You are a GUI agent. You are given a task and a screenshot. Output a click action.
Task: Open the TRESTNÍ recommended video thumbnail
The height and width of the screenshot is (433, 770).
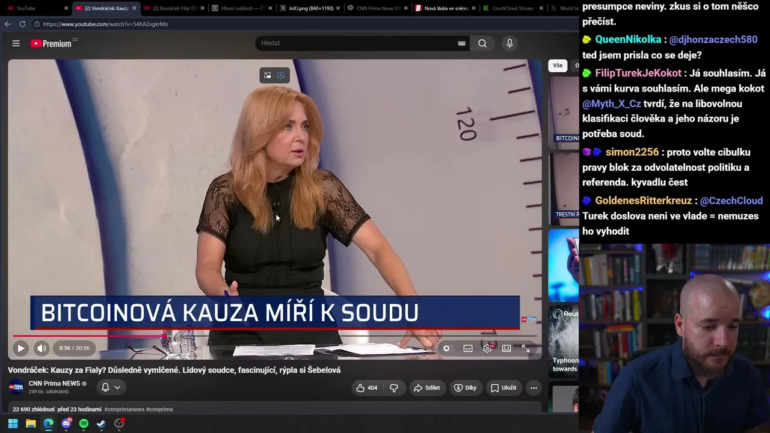pyautogui.click(x=564, y=188)
